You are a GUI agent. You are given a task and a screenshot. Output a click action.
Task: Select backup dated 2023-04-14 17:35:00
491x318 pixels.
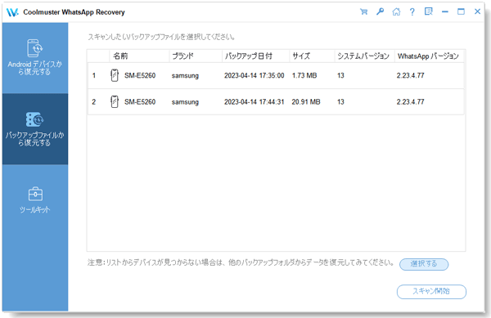(255, 75)
